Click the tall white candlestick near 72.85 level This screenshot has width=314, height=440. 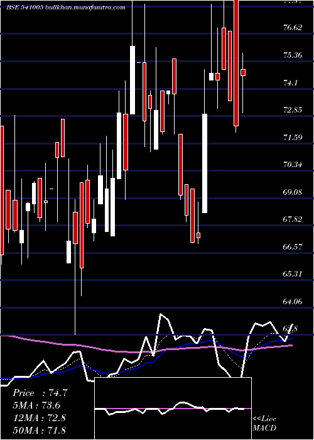(205, 163)
